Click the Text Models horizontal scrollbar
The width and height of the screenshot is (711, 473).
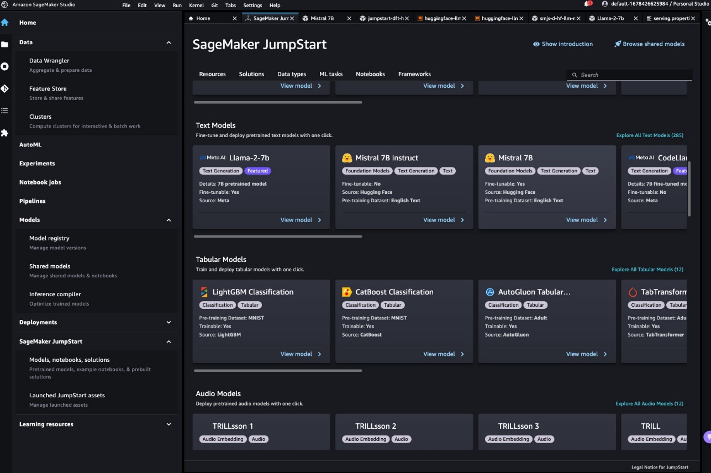(278, 236)
